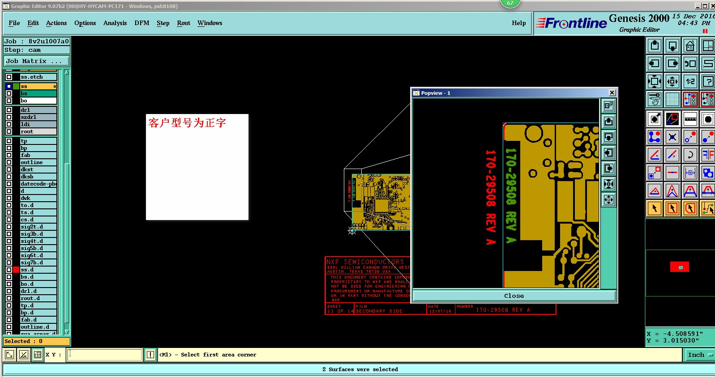
Task: Click the zoom out arrows icon
Action: [x=672, y=81]
